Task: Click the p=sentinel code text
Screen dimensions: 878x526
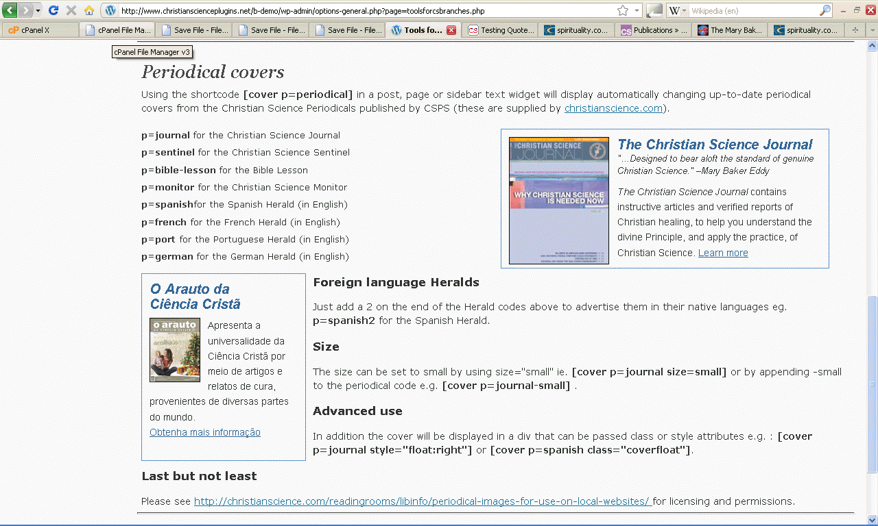Action: 168,153
